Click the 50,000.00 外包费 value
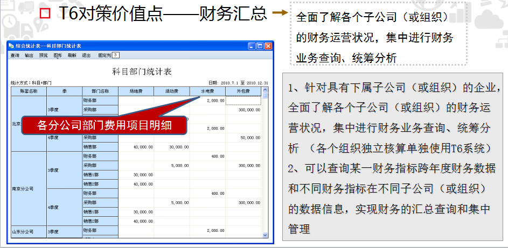 tap(250, 138)
